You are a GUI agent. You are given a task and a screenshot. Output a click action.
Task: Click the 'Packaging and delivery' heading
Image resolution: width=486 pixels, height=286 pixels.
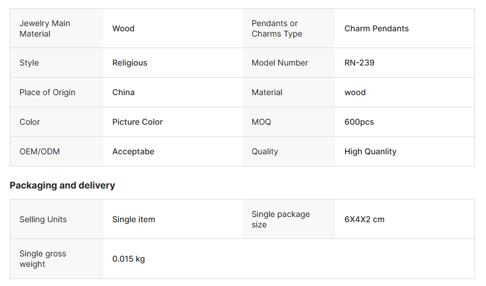point(63,186)
